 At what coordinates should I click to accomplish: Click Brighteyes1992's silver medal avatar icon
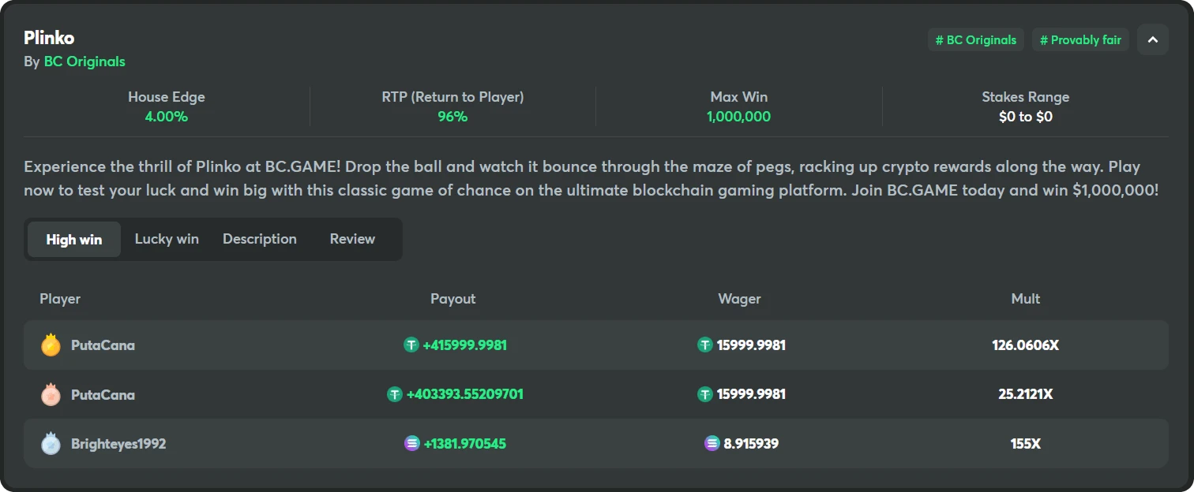(x=51, y=444)
